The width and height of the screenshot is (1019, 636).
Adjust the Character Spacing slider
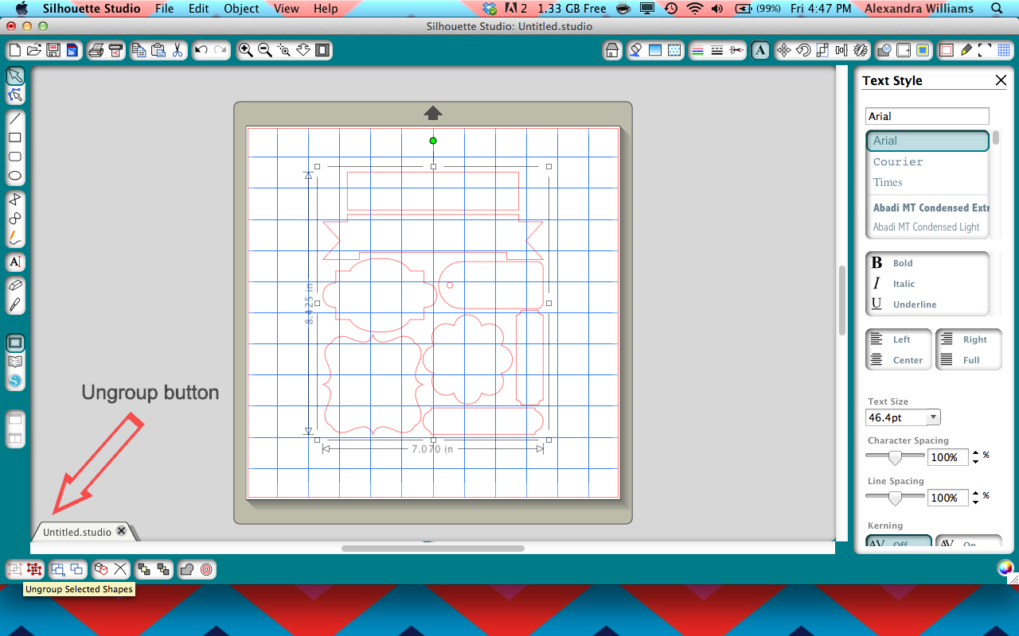[895, 457]
